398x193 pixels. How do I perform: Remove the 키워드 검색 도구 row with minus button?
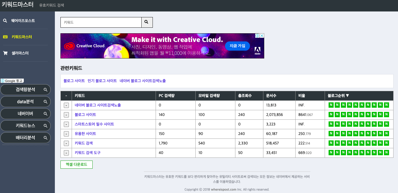click(66, 153)
